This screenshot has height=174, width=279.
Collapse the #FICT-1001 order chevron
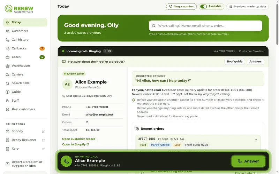coord(256,139)
